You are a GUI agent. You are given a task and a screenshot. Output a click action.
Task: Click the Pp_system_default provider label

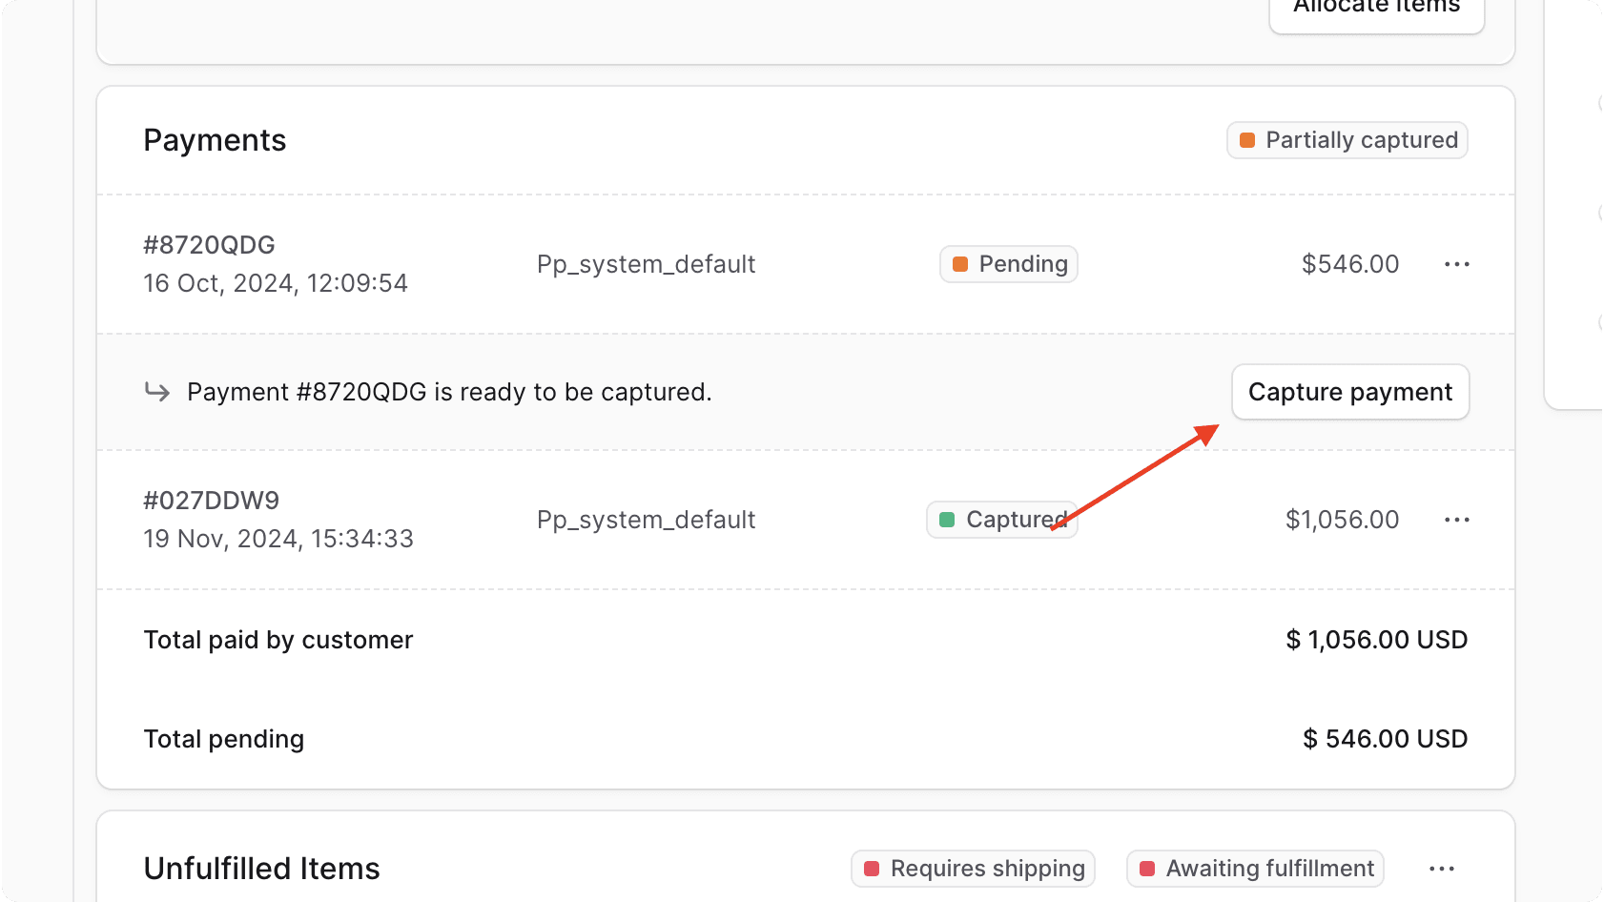[646, 264]
